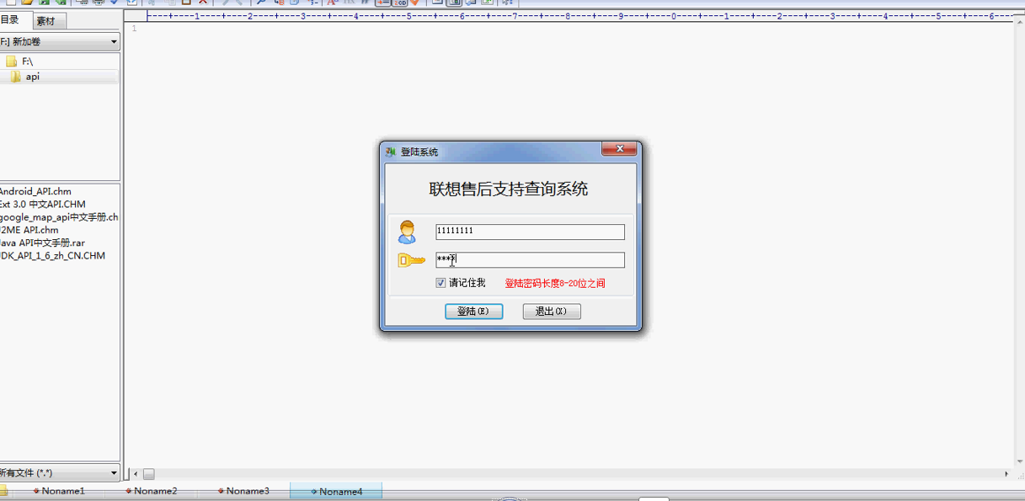
Task: Select the J2ME API.chm file
Action: coord(29,230)
